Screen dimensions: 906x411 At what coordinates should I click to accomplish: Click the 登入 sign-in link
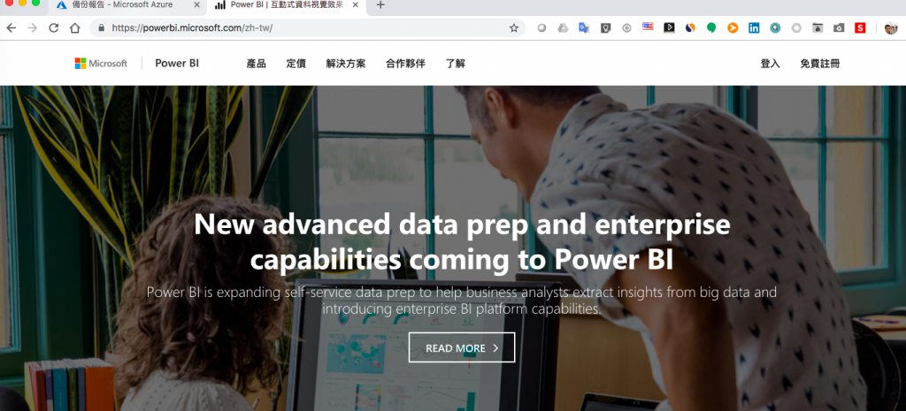770,64
